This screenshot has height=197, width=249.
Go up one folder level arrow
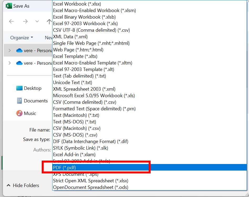pyautogui.click(x=49, y=21)
